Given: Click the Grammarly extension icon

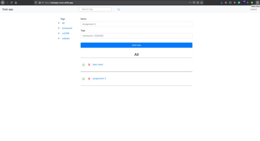Looking at the screenshot, I should (239, 3).
